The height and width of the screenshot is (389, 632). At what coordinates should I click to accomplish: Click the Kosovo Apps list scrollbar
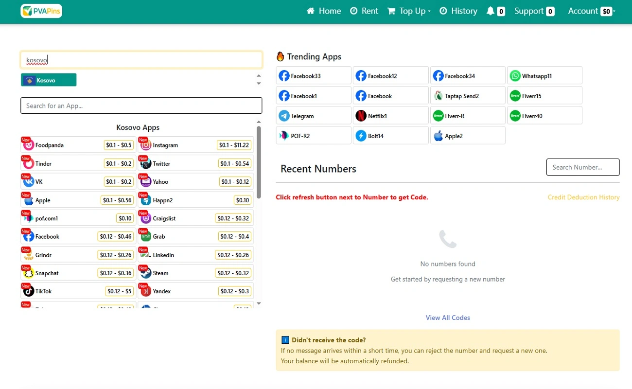pos(259,162)
